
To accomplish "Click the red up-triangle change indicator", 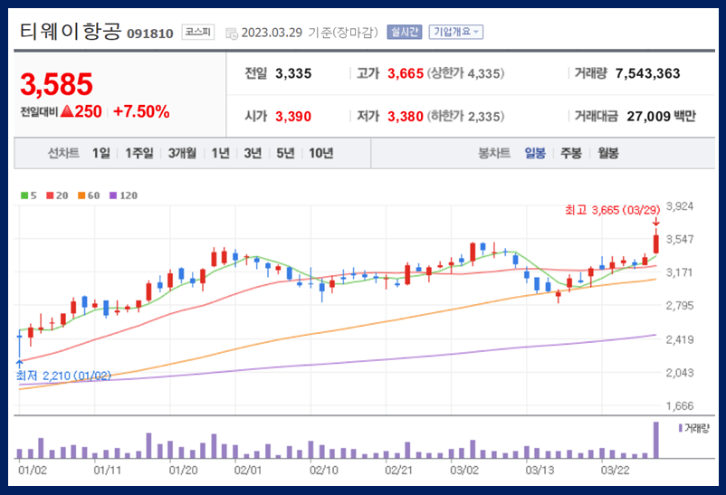I will [67, 111].
